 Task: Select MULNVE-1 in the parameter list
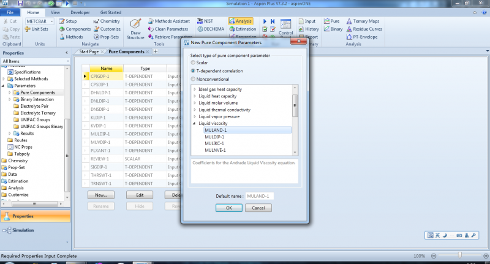click(x=216, y=150)
